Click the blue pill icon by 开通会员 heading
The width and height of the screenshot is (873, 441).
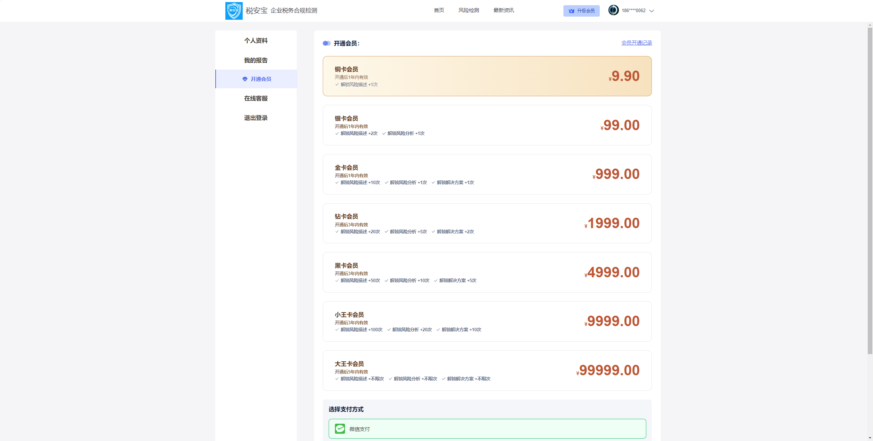pos(326,43)
